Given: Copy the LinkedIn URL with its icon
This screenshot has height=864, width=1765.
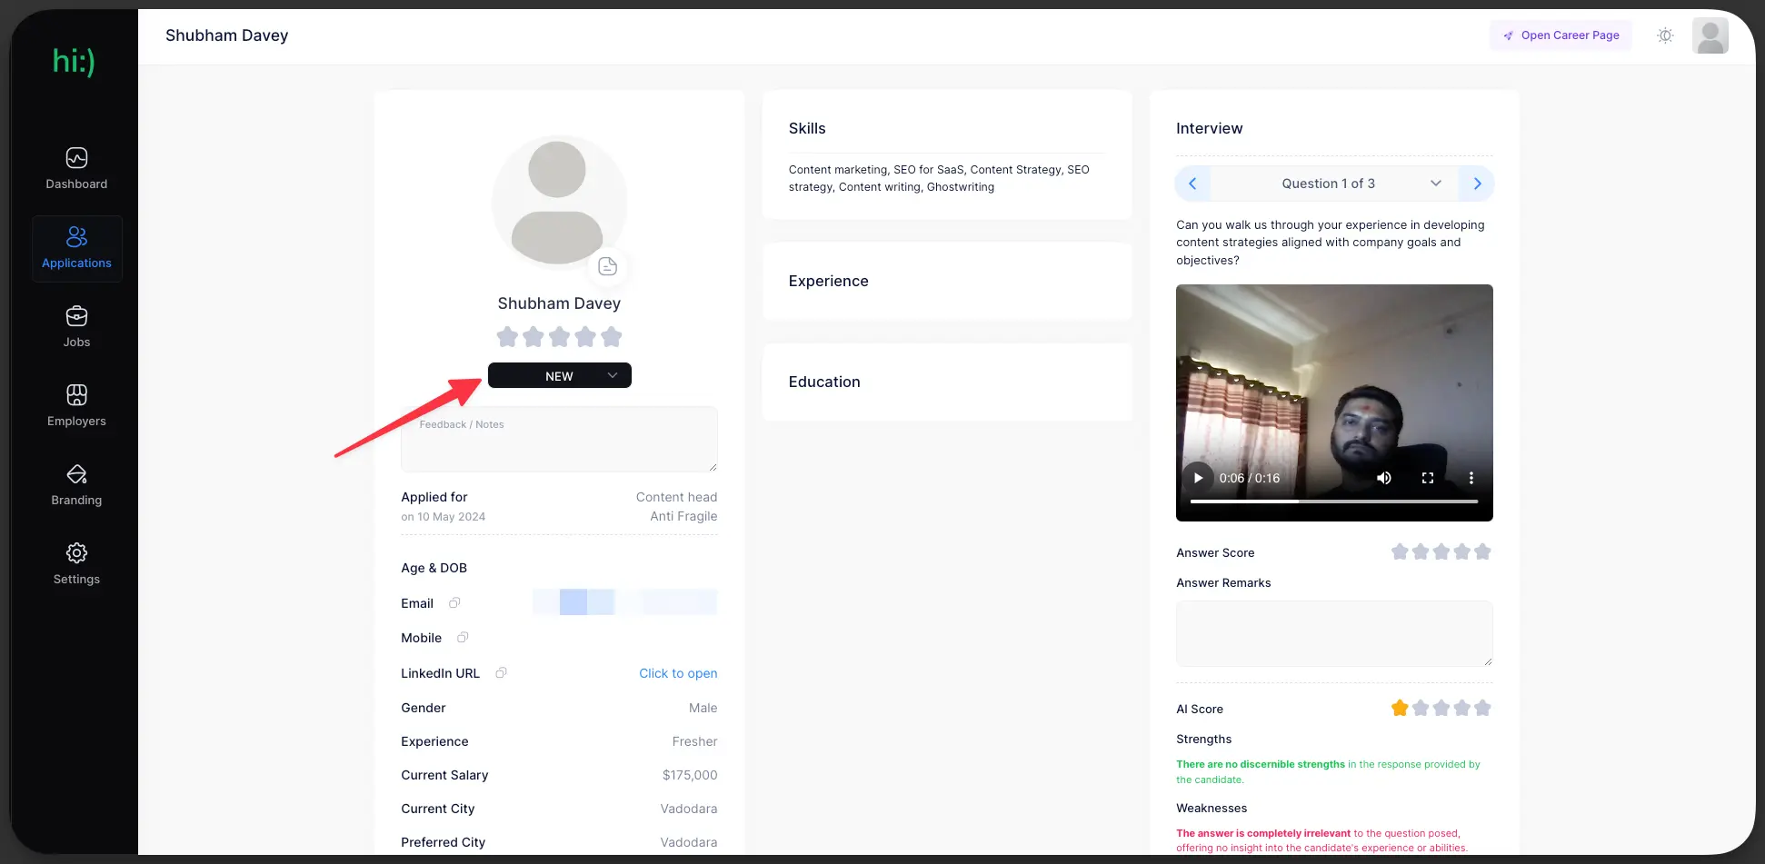Looking at the screenshot, I should click(x=501, y=672).
